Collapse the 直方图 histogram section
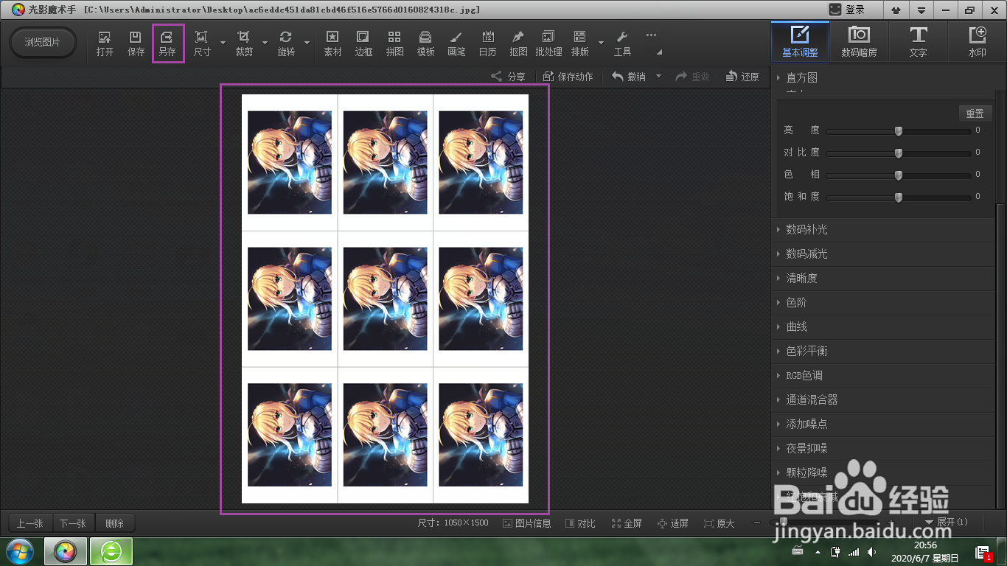 (x=883, y=77)
